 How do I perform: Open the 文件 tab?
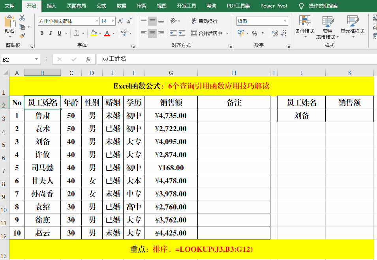[x=9, y=6]
